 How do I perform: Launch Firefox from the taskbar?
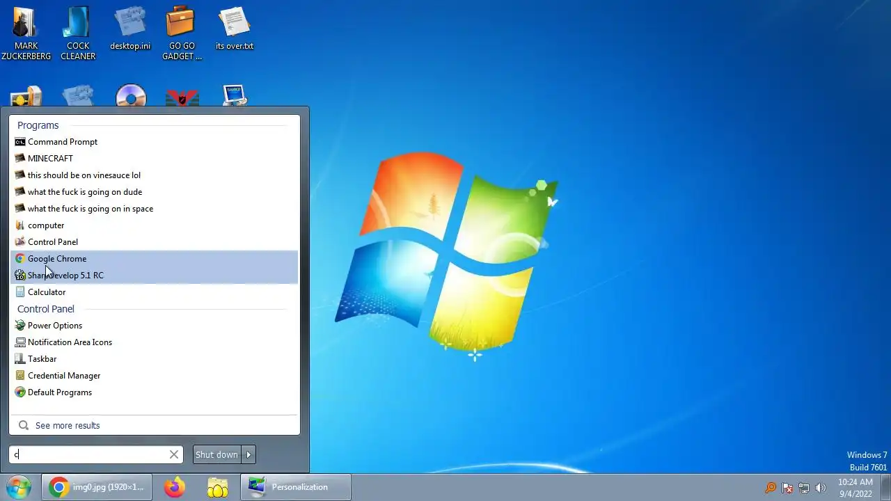click(x=175, y=487)
